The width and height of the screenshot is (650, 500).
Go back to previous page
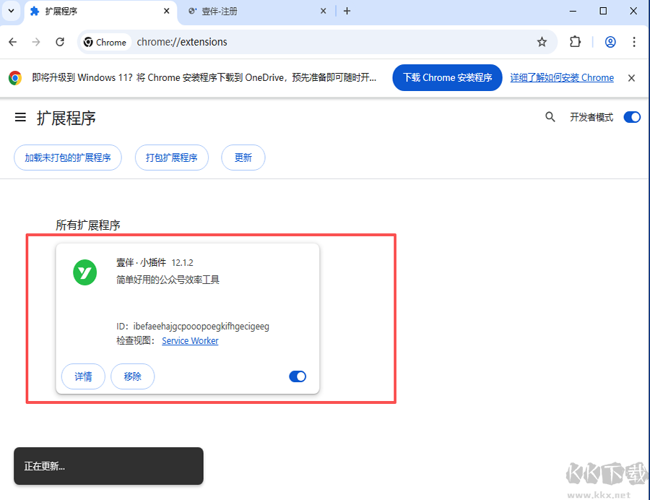click(x=13, y=42)
